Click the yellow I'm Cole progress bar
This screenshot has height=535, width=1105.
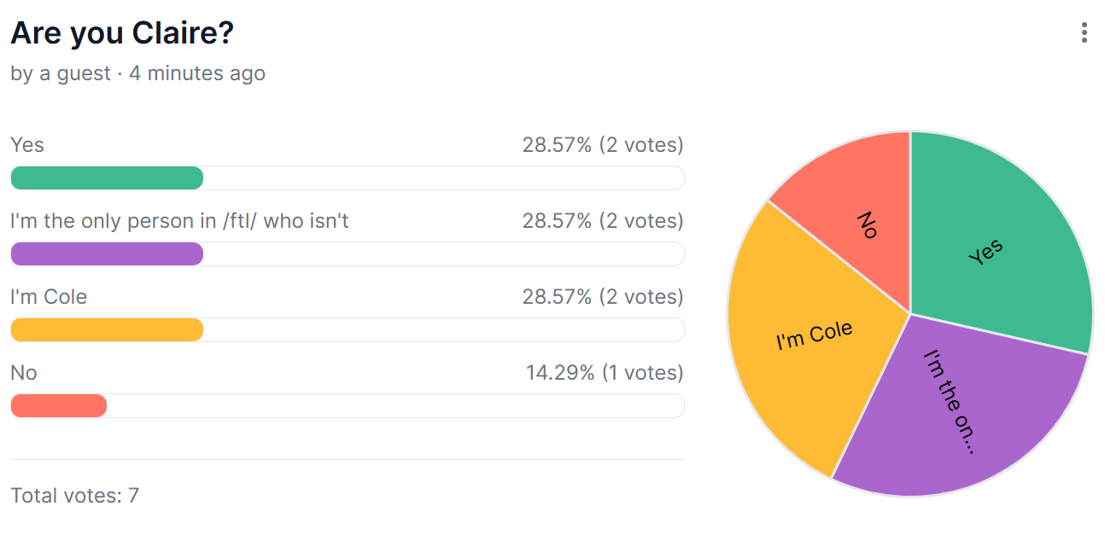pos(107,330)
